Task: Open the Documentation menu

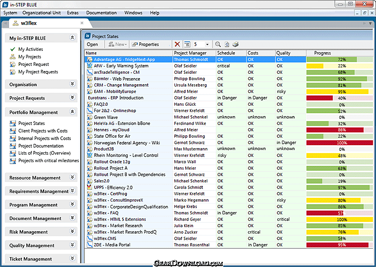Action: [x=102, y=13]
